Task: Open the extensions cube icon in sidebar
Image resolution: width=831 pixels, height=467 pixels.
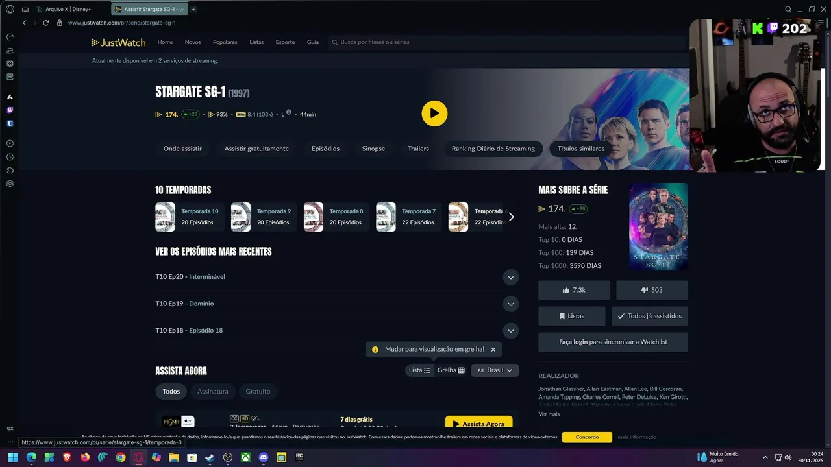Action: pyautogui.click(x=10, y=170)
